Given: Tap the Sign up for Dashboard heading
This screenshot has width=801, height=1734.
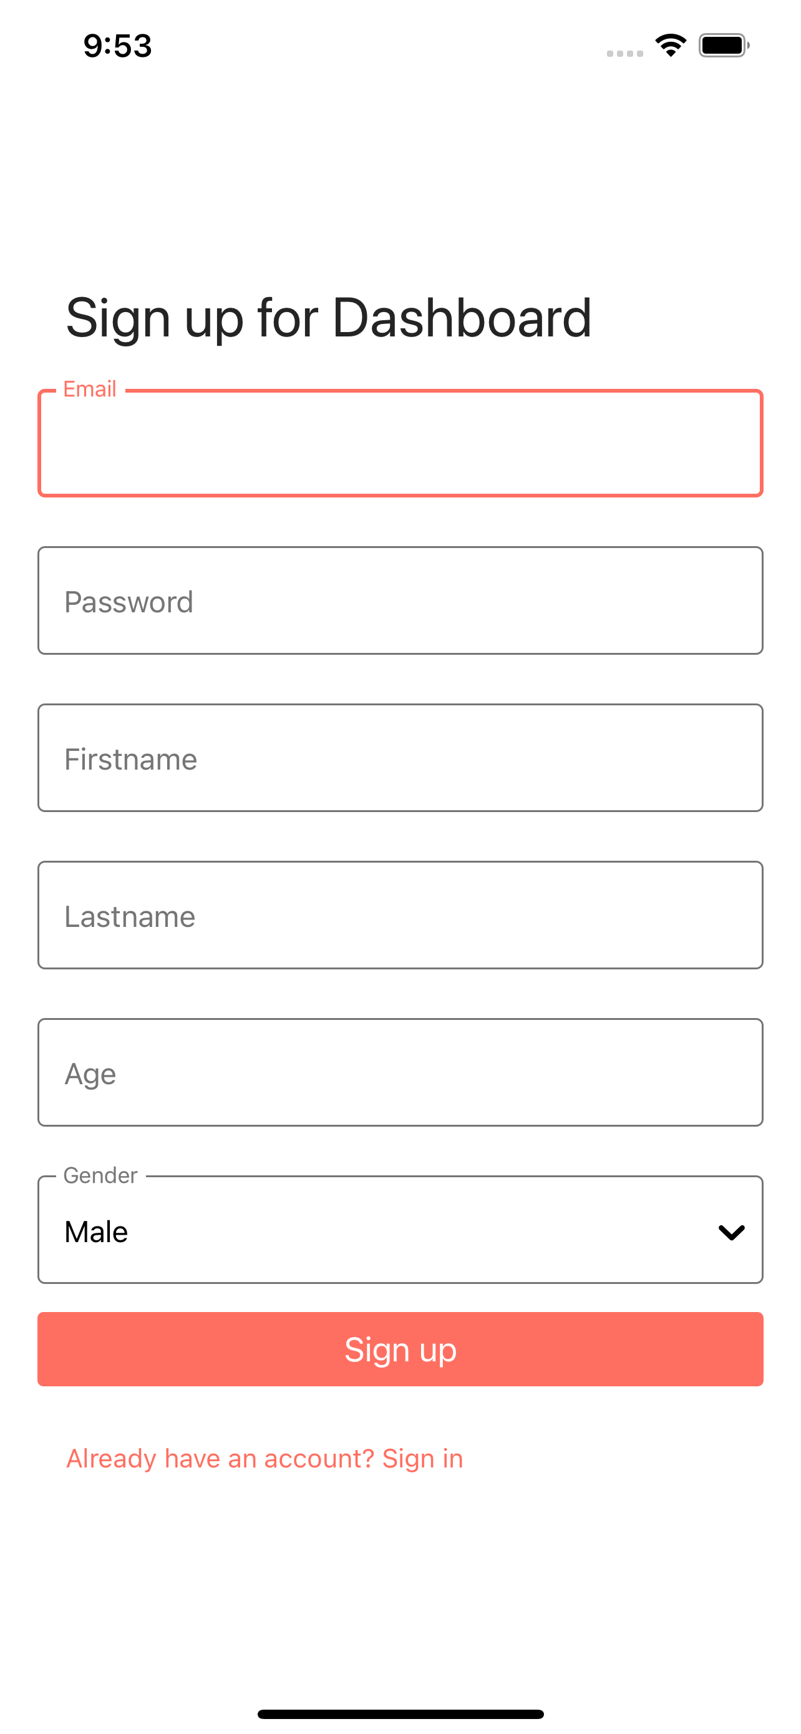Looking at the screenshot, I should (328, 318).
